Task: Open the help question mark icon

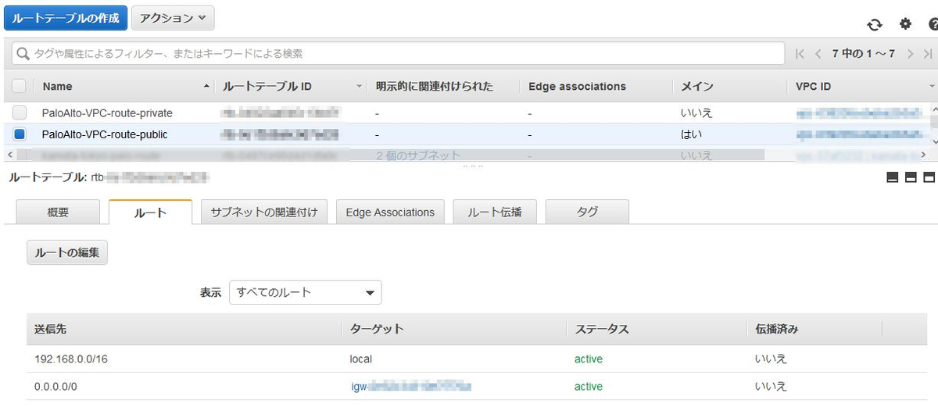Action: pyautogui.click(x=933, y=24)
